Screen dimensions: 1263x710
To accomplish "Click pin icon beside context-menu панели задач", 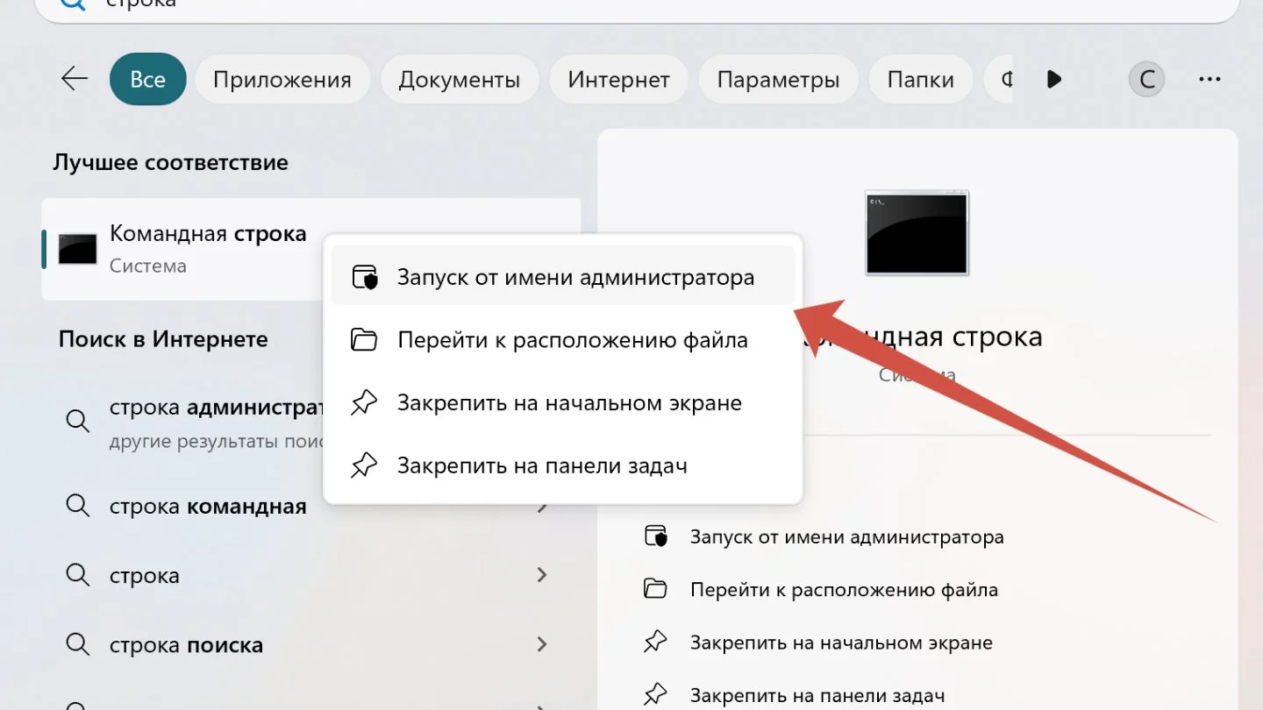I will (364, 465).
